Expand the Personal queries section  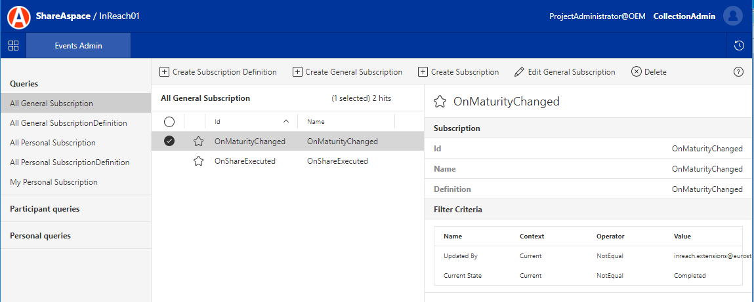coord(40,235)
